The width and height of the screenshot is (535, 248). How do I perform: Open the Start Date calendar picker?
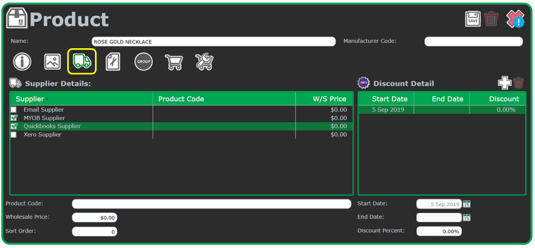[466, 204]
